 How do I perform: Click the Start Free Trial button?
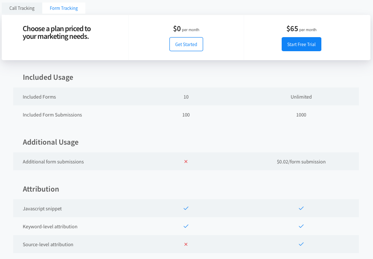(301, 44)
